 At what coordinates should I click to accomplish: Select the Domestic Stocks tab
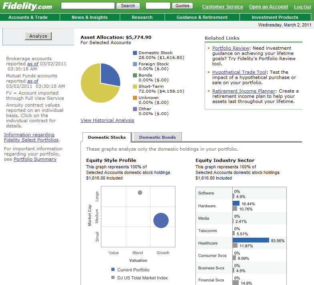(107, 137)
